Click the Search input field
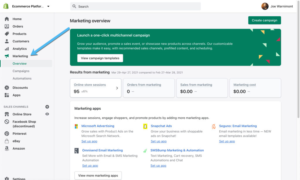This screenshot has width=300, height=180. 135,6
